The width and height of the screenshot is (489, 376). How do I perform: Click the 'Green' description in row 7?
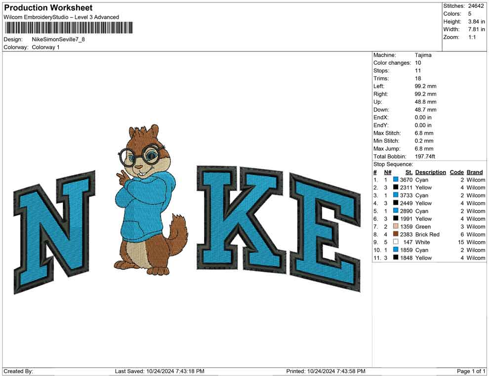(423, 226)
